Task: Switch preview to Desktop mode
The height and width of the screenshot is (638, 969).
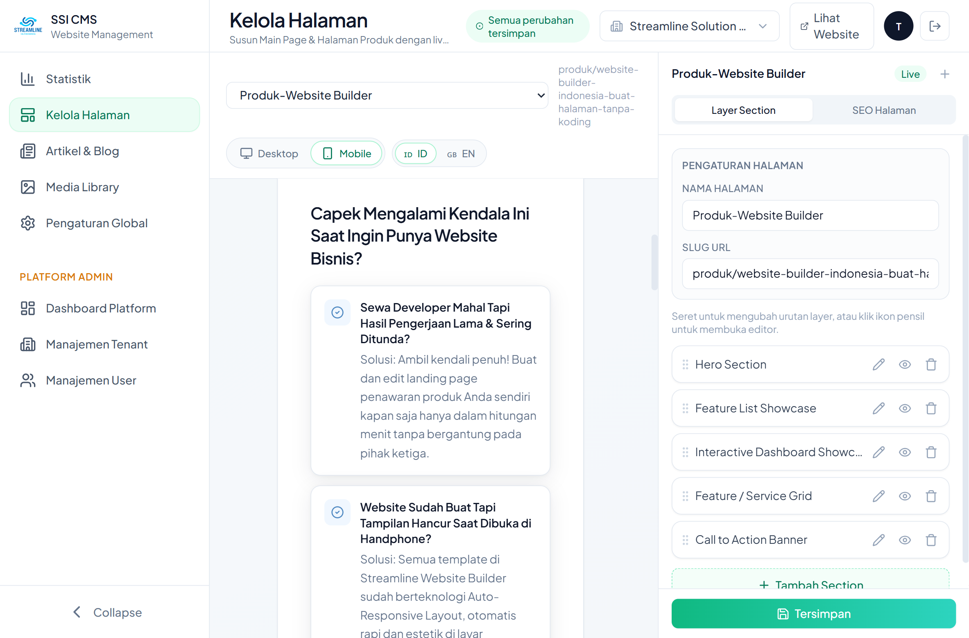Action: 269,154
